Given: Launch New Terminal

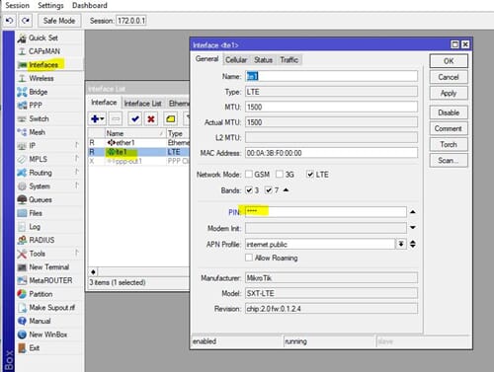Looking at the screenshot, I should 48,267.
